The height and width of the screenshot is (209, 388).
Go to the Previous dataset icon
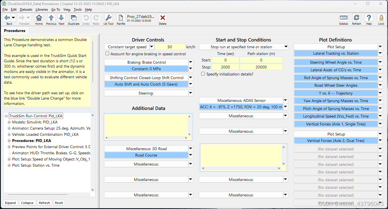51,18
